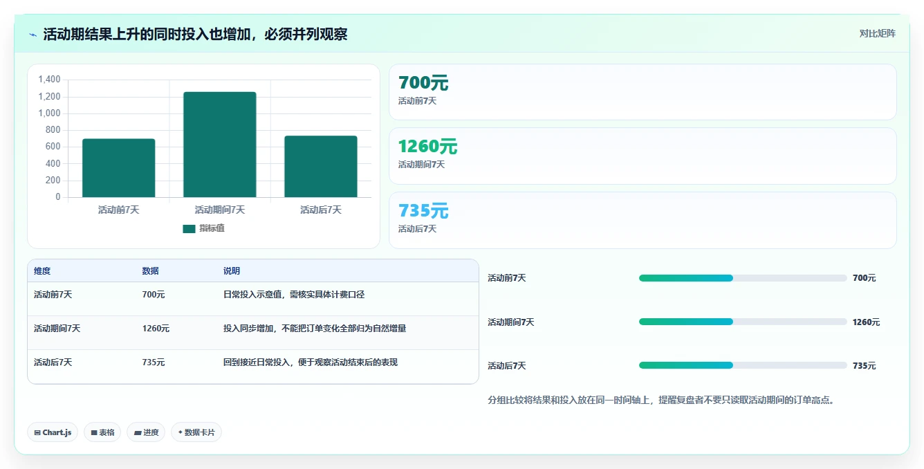924x469 pixels.
Task: Click note 日常投入示意值，需核实具体计费口径
Action: [294, 295]
